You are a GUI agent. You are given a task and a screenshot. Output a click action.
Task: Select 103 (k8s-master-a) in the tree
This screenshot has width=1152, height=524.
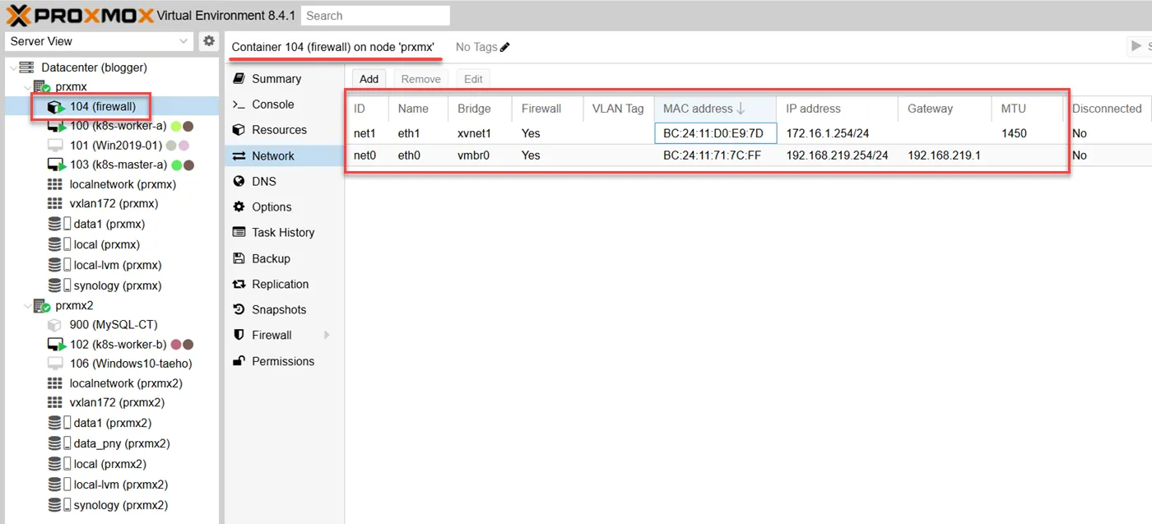(x=118, y=165)
